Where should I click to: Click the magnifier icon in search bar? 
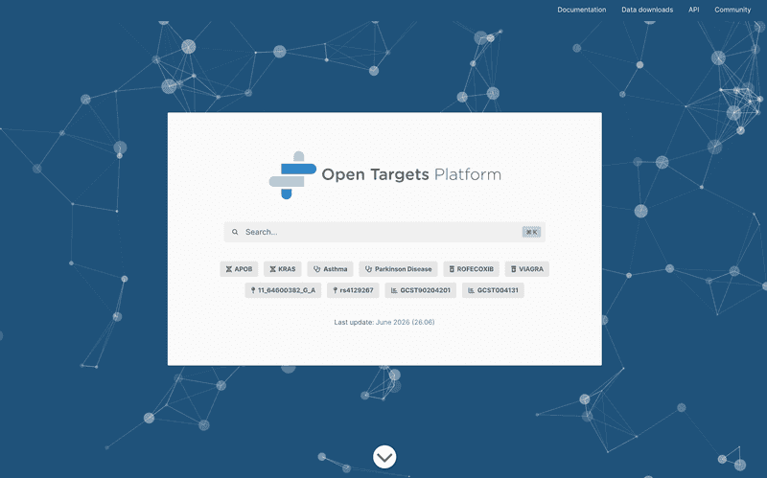235,232
